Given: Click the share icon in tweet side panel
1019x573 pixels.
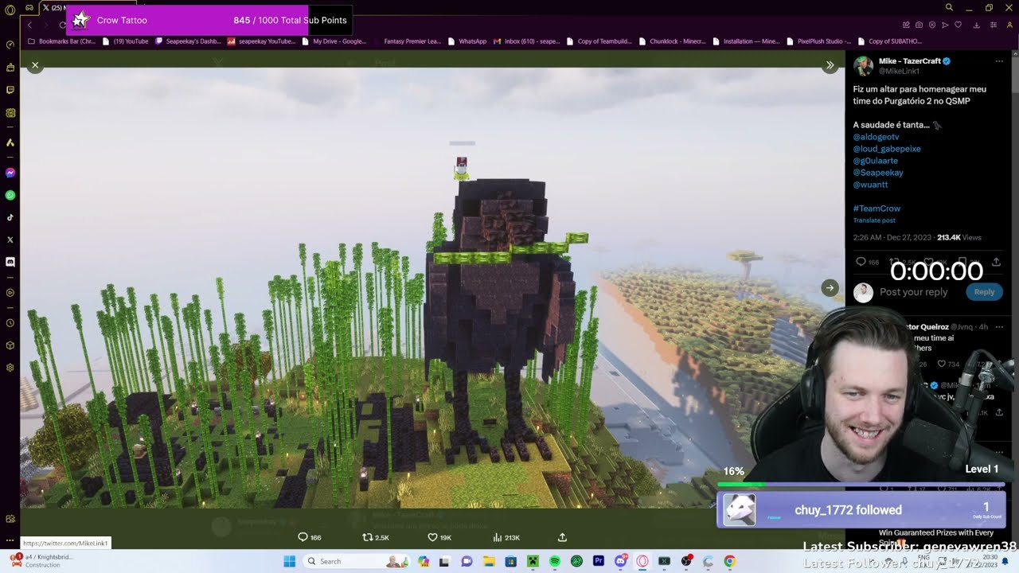Looking at the screenshot, I should 996,262.
